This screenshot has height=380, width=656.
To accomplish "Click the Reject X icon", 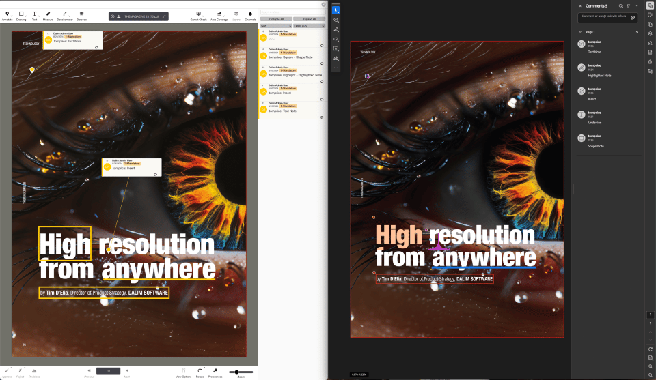I will [x=20, y=371].
